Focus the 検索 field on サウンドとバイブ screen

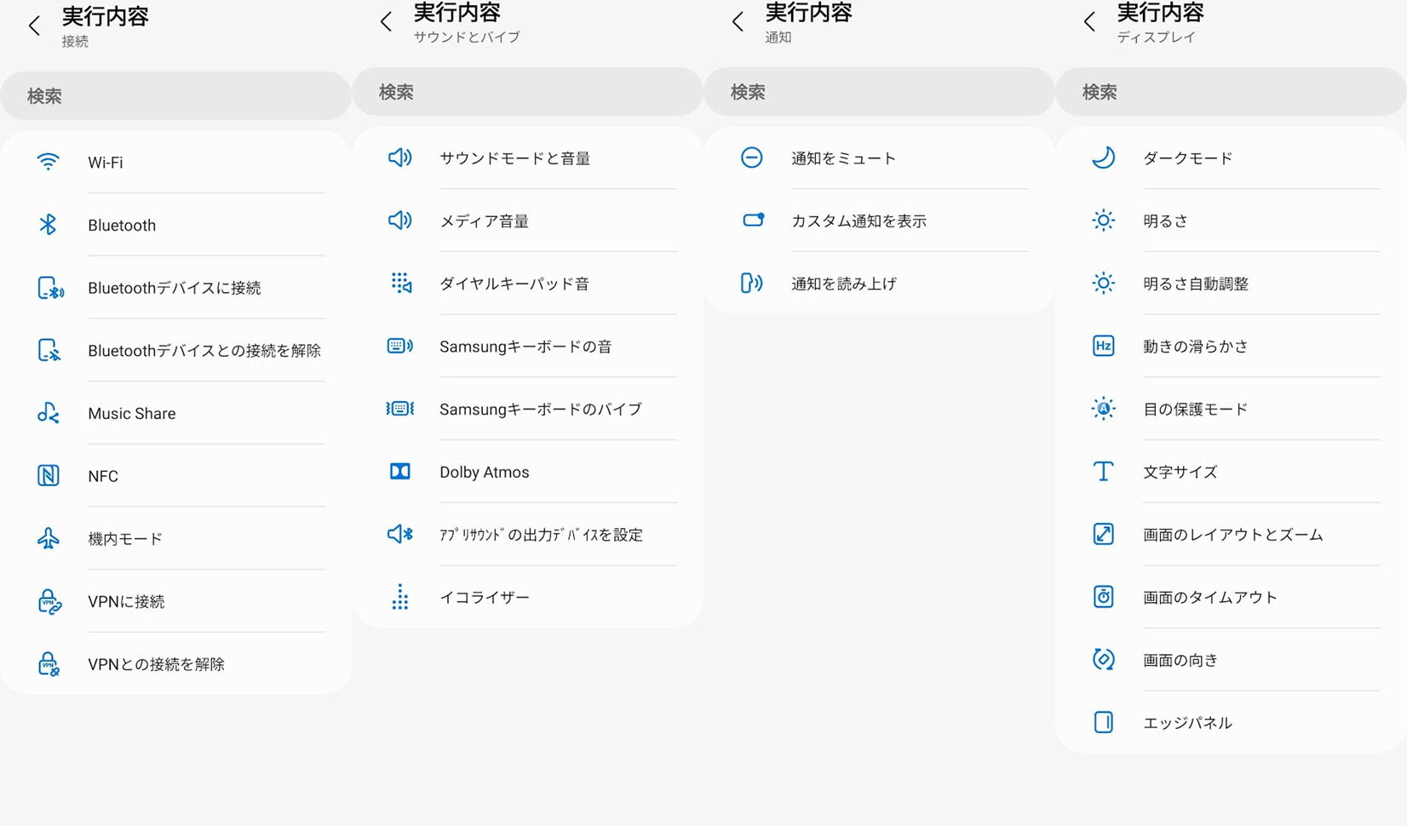point(527,92)
